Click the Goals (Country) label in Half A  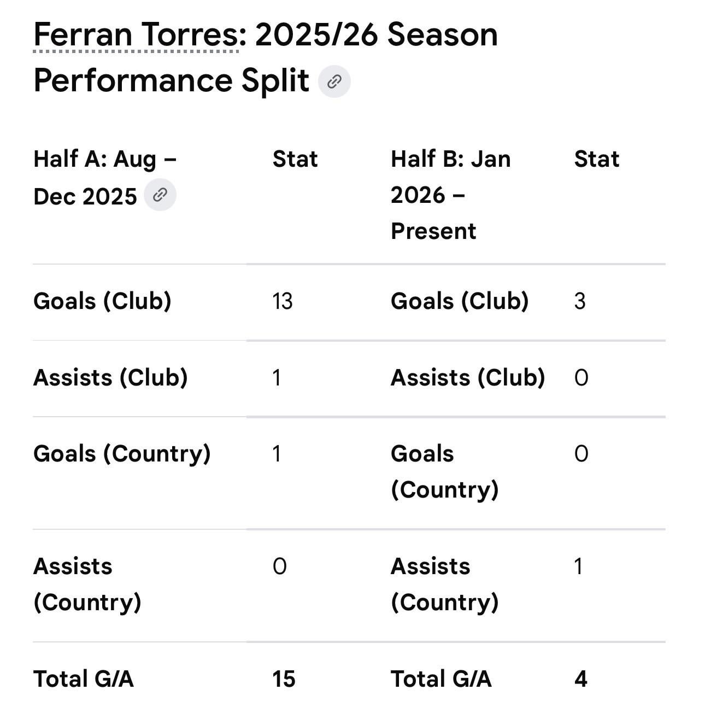point(122,454)
